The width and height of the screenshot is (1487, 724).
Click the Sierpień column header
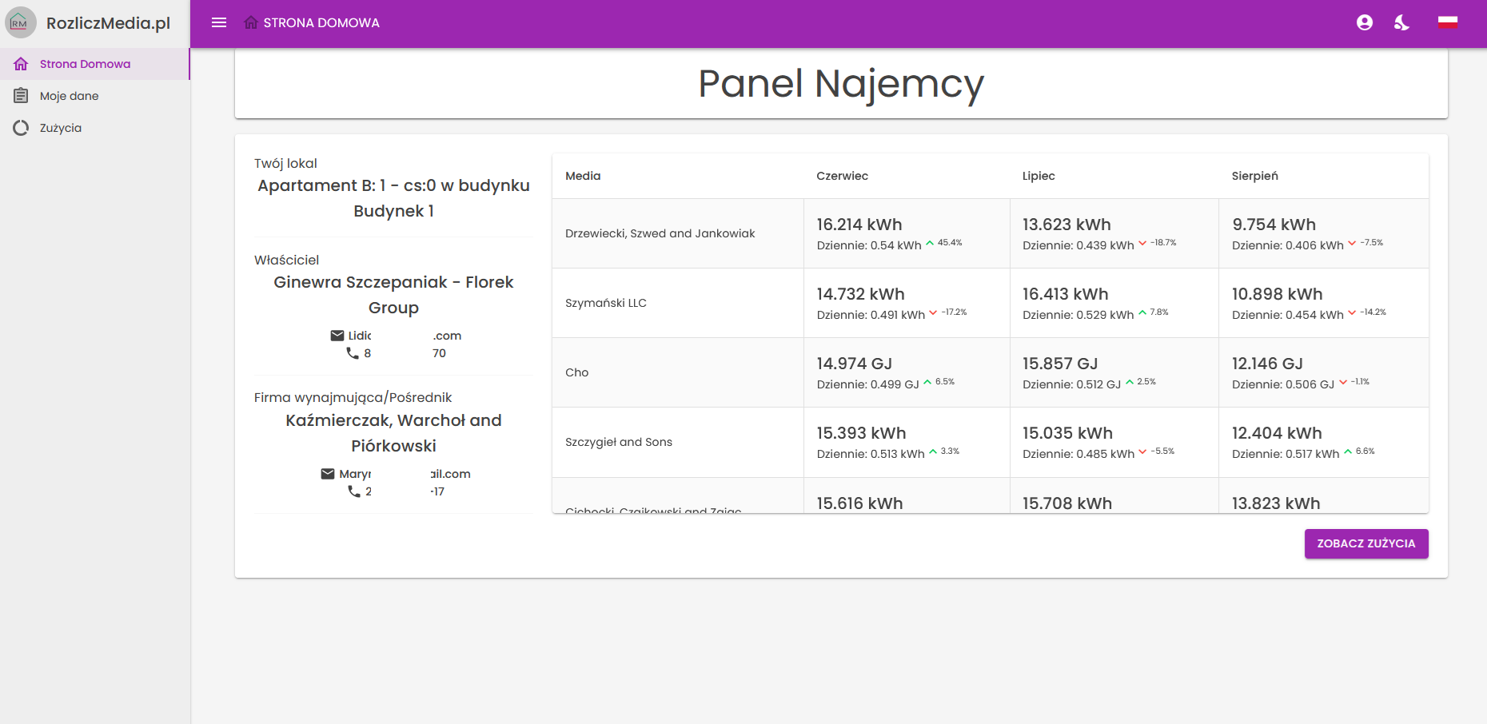click(x=1254, y=176)
